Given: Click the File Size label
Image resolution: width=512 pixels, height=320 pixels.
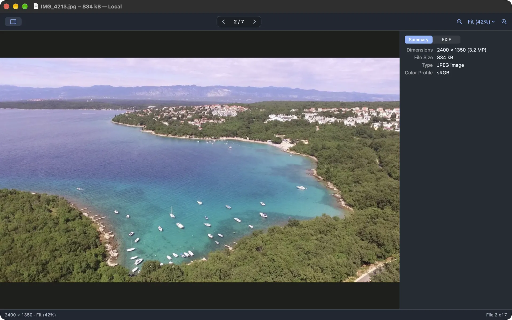Looking at the screenshot, I should [x=423, y=57].
